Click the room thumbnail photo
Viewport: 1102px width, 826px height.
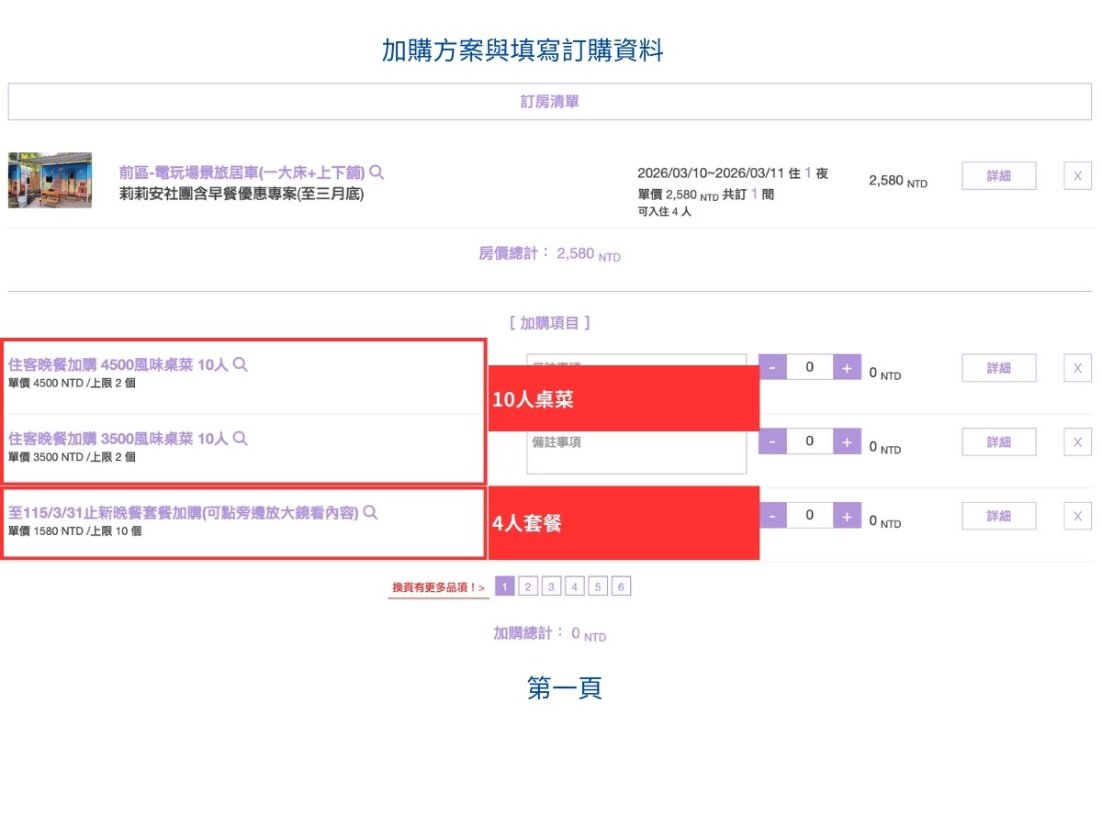coord(50,180)
